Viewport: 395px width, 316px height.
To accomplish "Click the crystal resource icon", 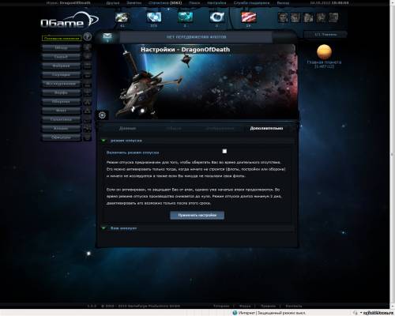I will pos(154,17).
